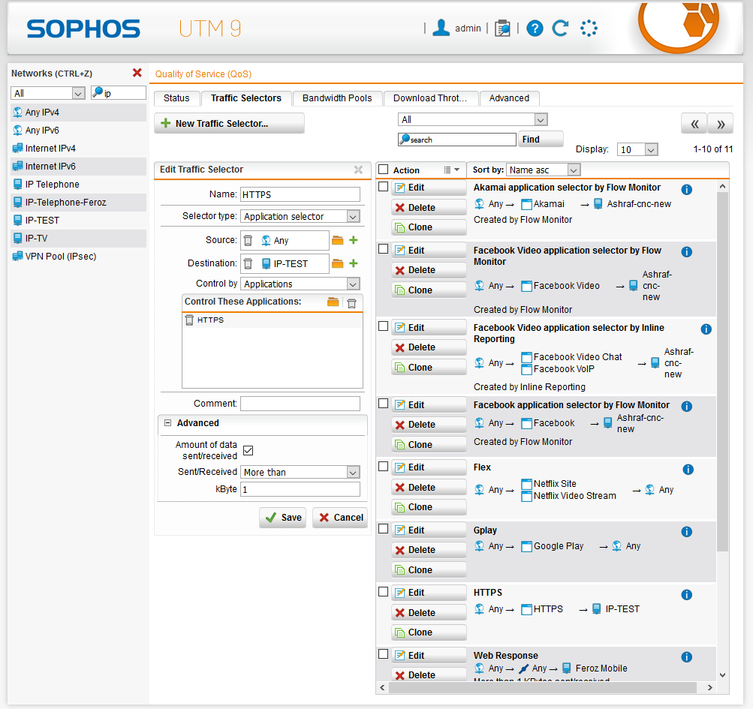753x709 pixels.
Task: Show info for Facebook Video selector by Inline Reporting
Action: tap(706, 329)
